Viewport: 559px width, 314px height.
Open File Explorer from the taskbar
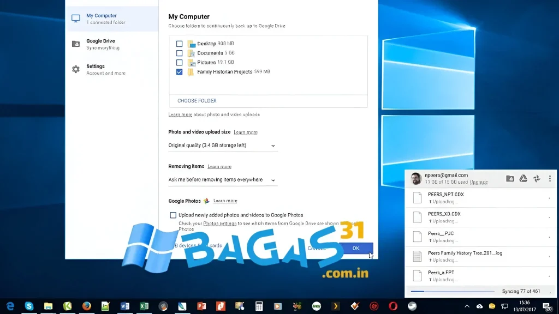pyautogui.click(x=48, y=306)
